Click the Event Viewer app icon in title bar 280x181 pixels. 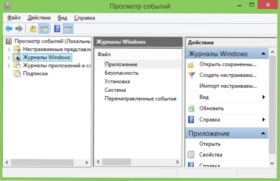click(x=8, y=5)
